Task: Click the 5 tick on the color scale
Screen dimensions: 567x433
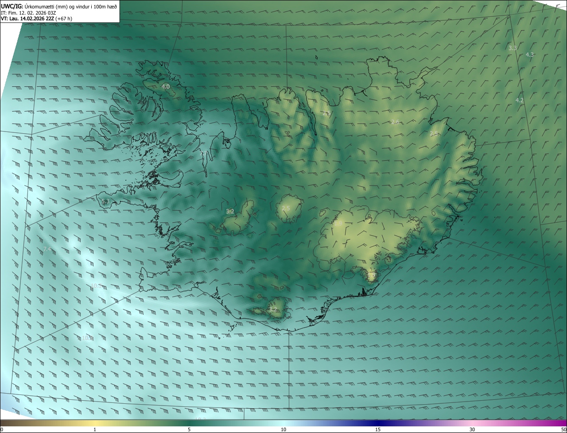Action: click(x=189, y=429)
